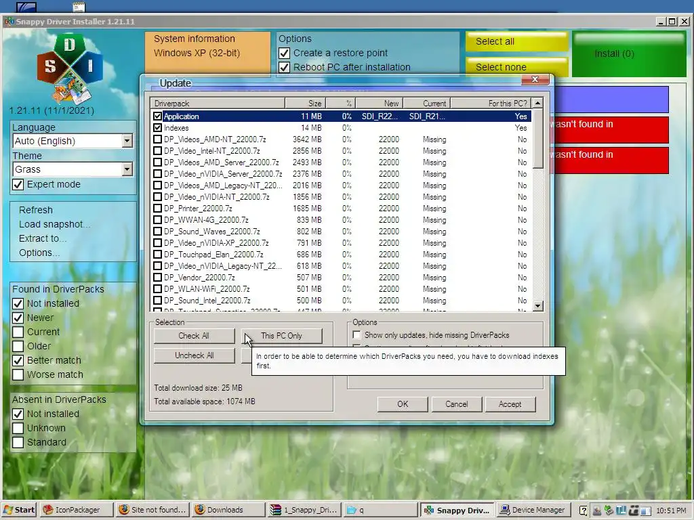Check DP_Videos_AMD-NT_22000.7z
This screenshot has height=520, width=694.
click(x=157, y=139)
